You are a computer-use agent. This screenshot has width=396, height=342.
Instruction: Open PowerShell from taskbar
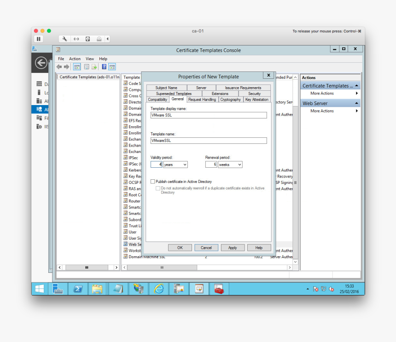coord(78,289)
